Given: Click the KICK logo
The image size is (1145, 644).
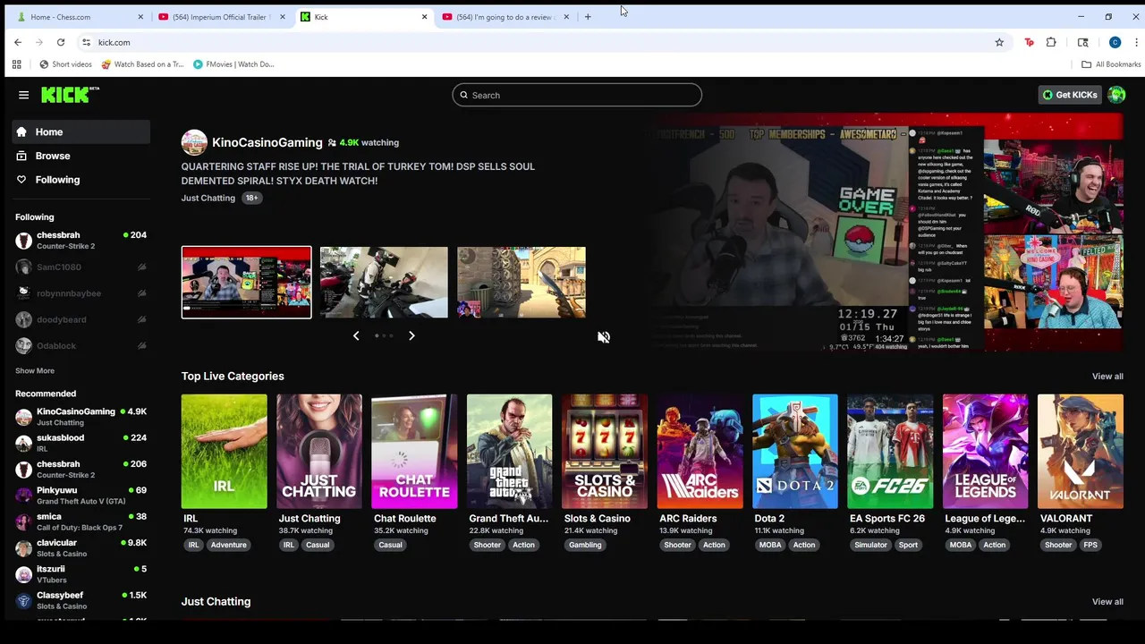Looking at the screenshot, I should [x=70, y=95].
